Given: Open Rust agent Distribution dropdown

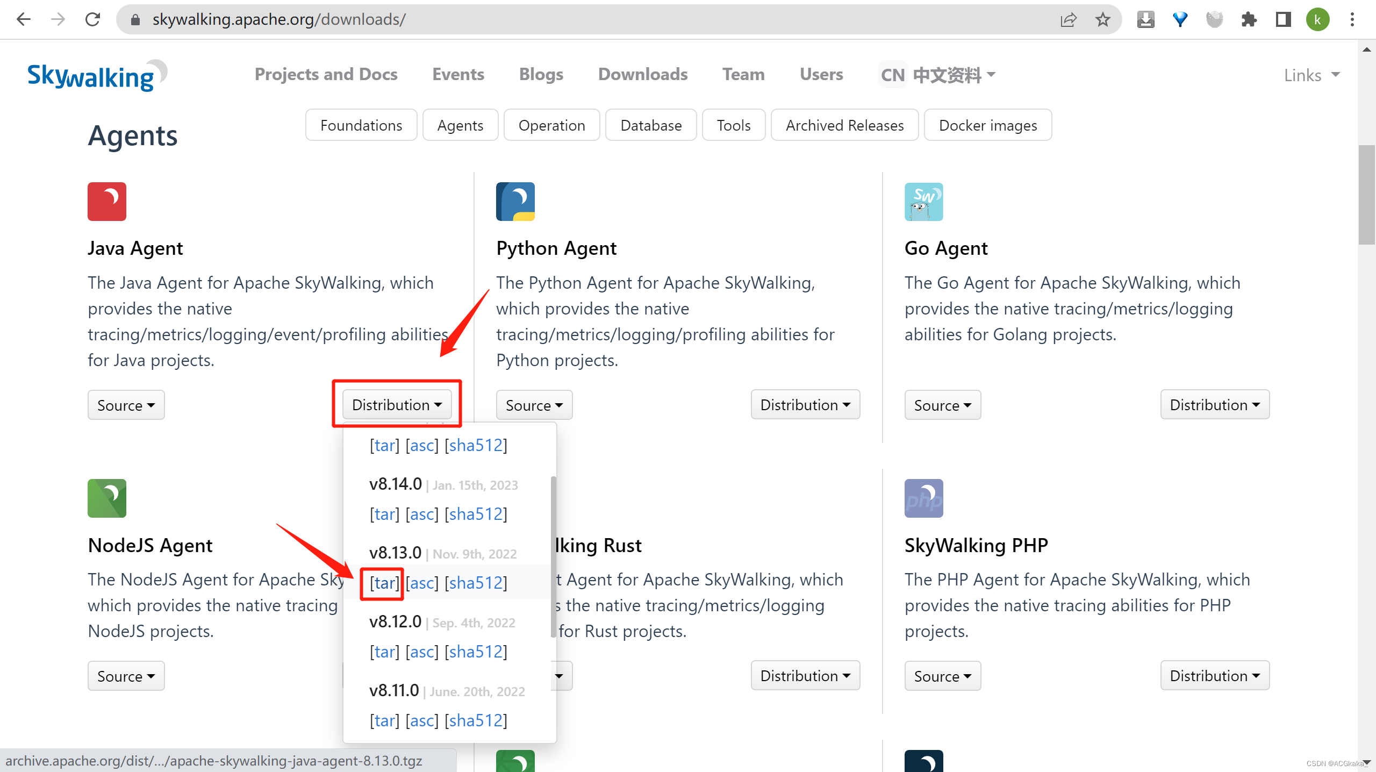Looking at the screenshot, I should [805, 675].
